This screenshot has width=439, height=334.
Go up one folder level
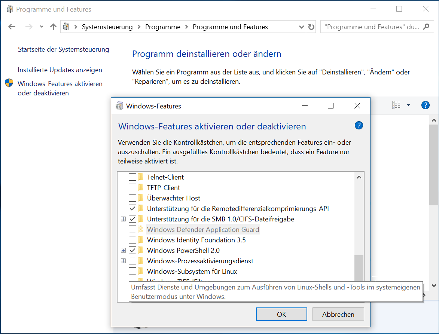(53, 27)
